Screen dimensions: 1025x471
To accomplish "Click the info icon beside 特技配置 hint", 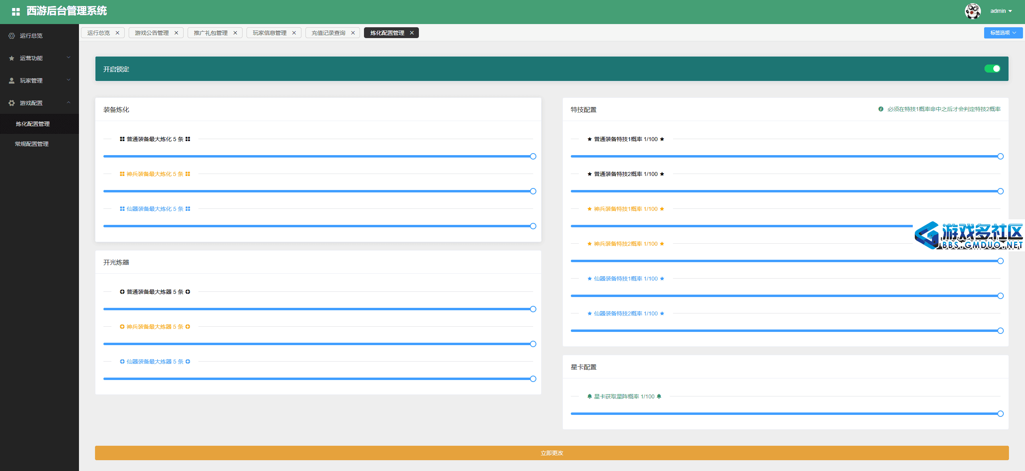I will pos(881,109).
